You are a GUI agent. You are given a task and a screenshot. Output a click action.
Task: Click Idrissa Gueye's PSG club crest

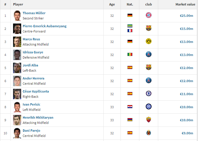149,54
